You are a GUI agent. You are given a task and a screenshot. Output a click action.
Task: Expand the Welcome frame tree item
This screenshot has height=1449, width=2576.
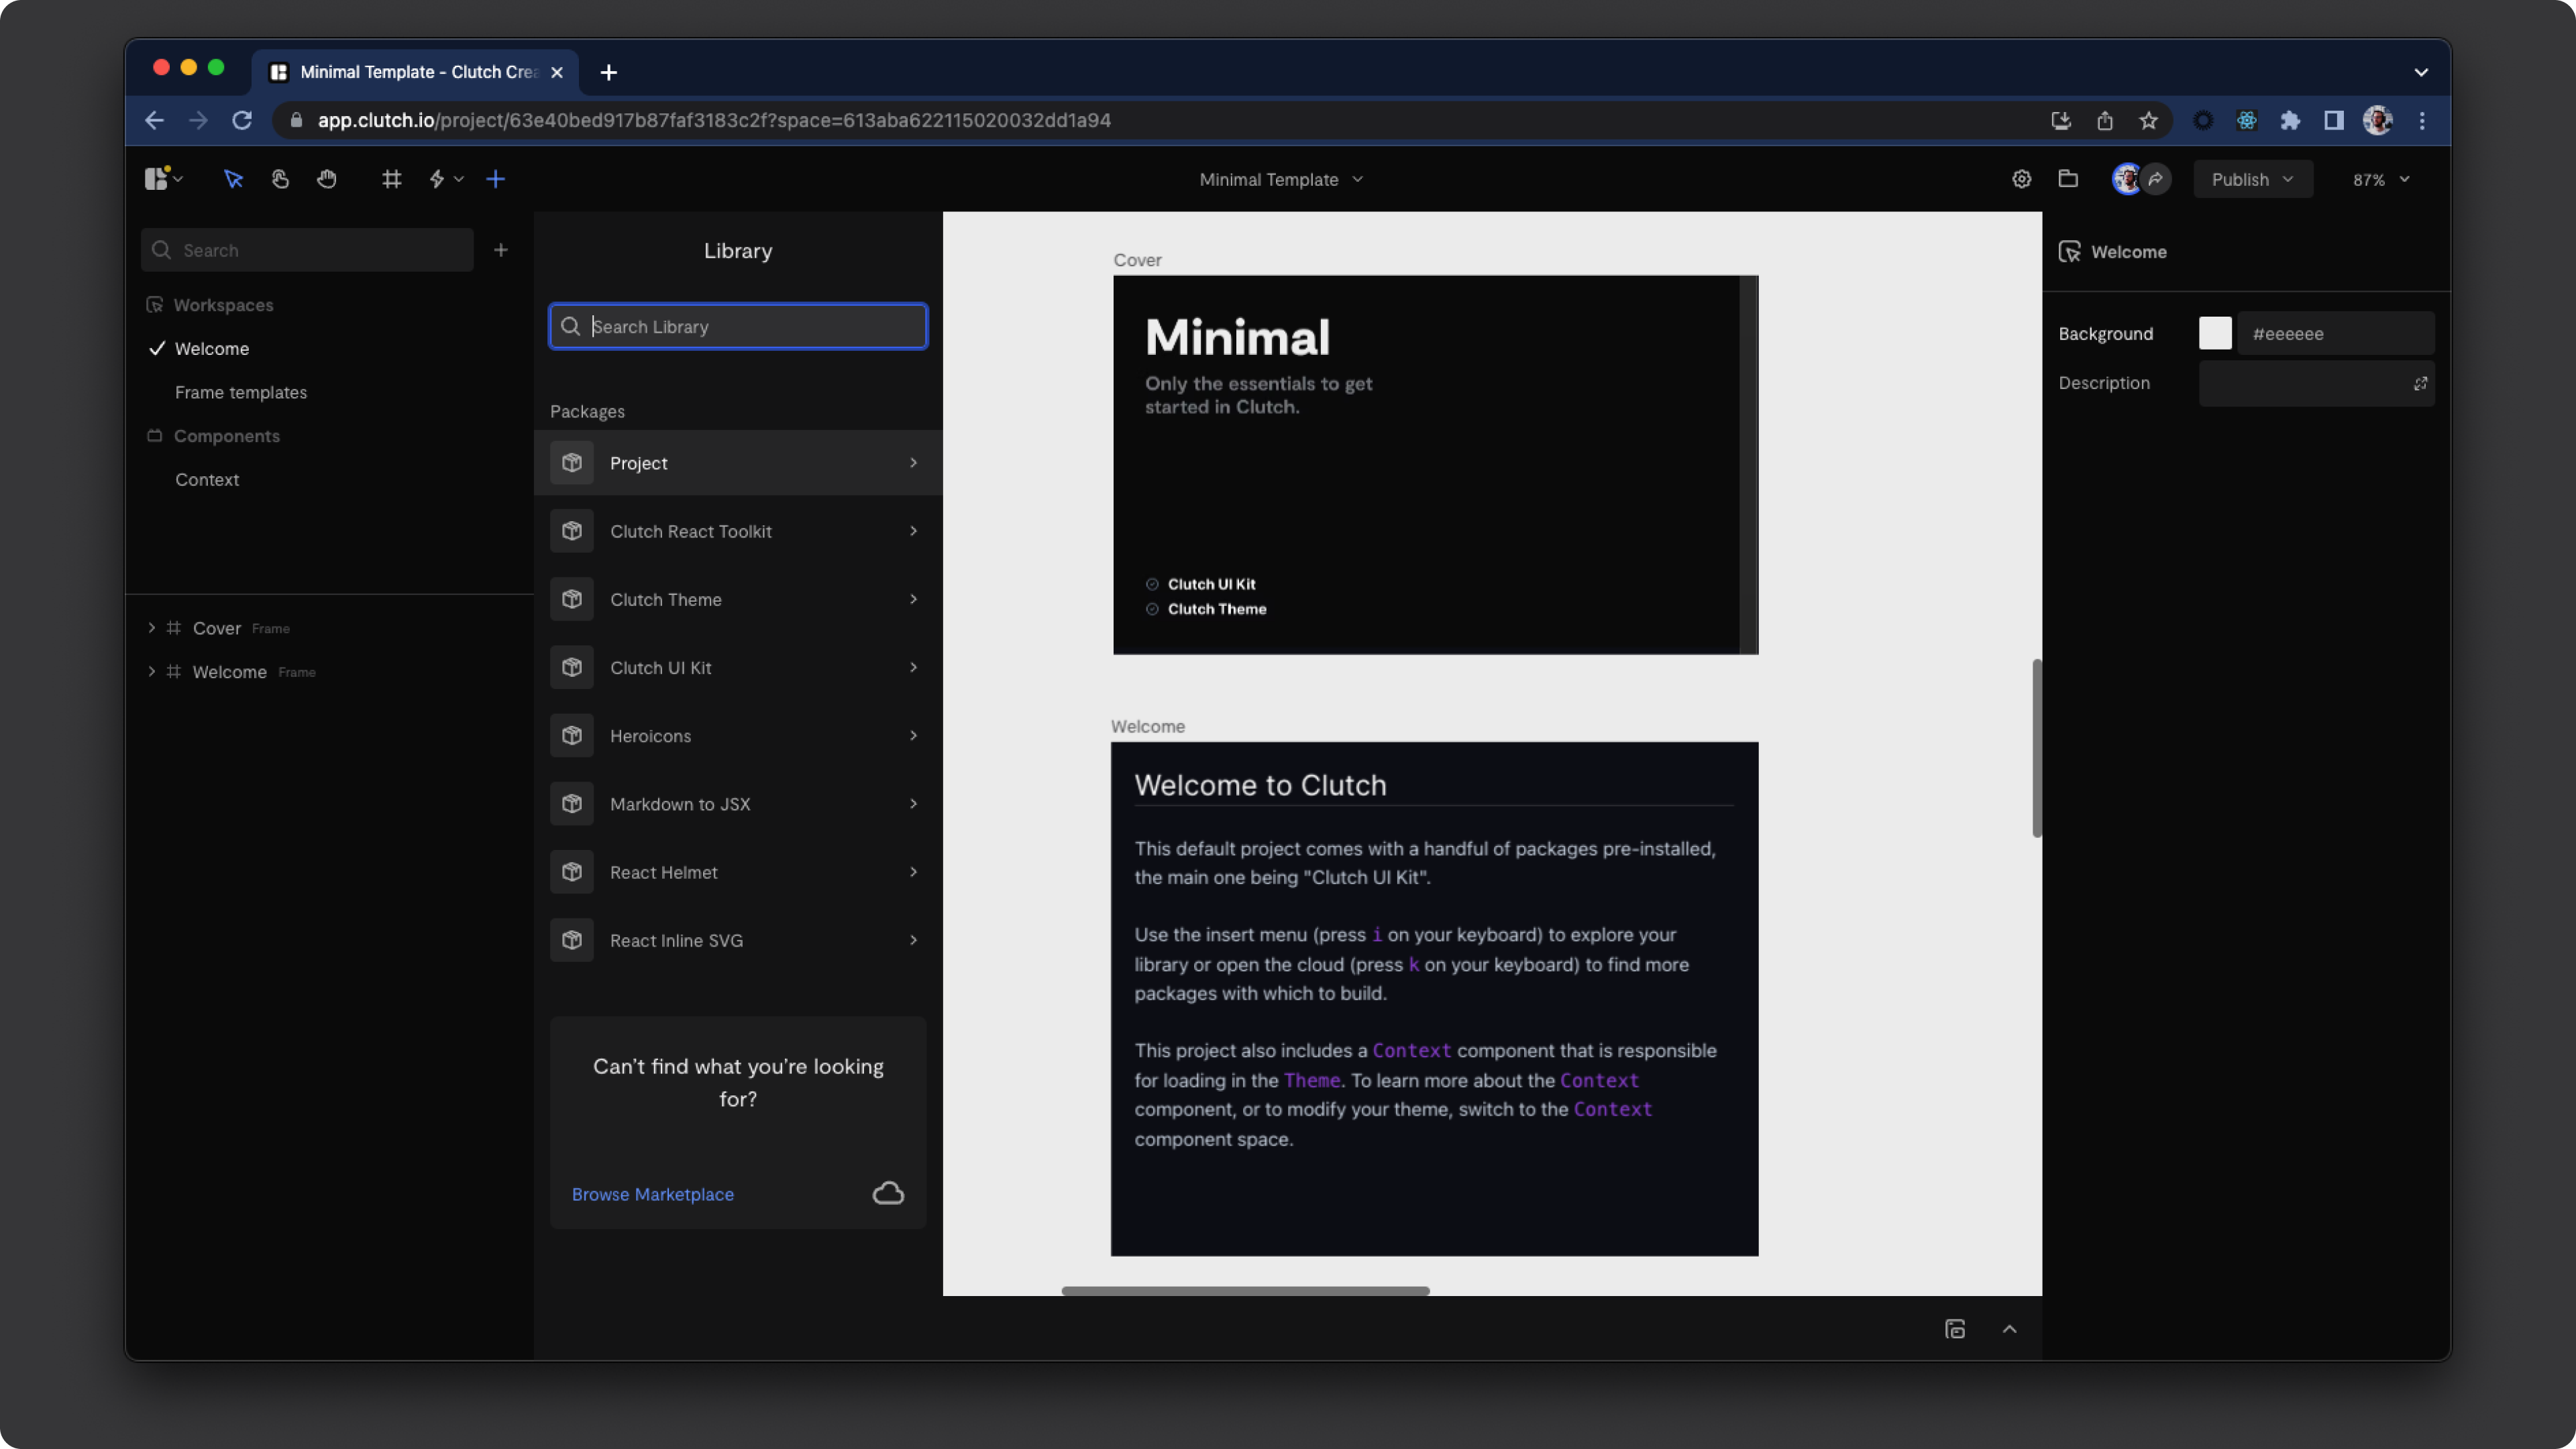tap(151, 671)
